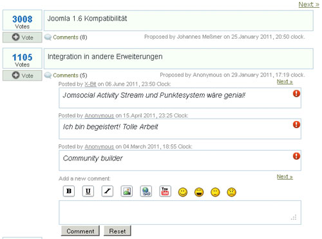Submit with the Comment button

click(x=80, y=231)
